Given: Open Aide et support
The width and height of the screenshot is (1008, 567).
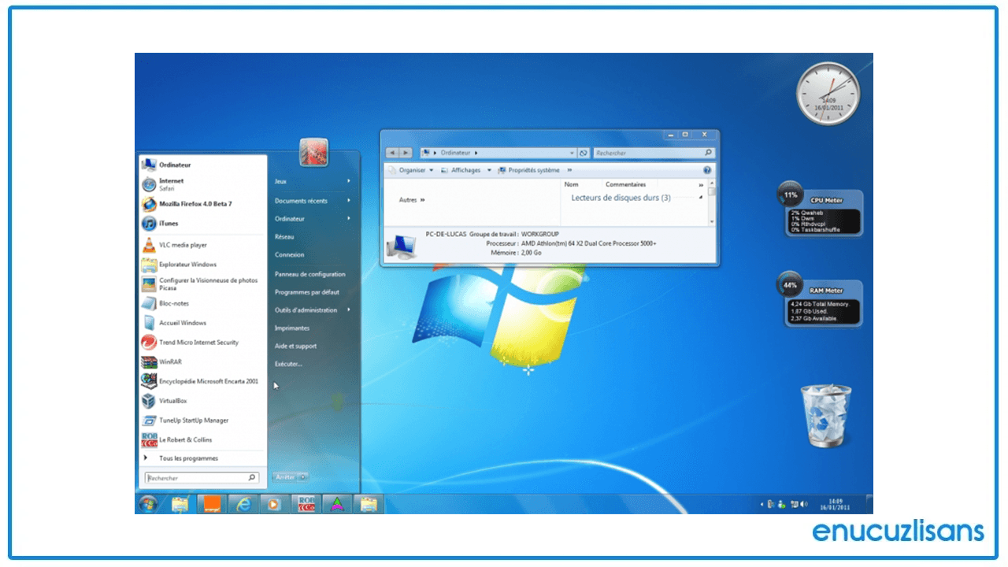Looking at the screenshot, I should 296,346.
